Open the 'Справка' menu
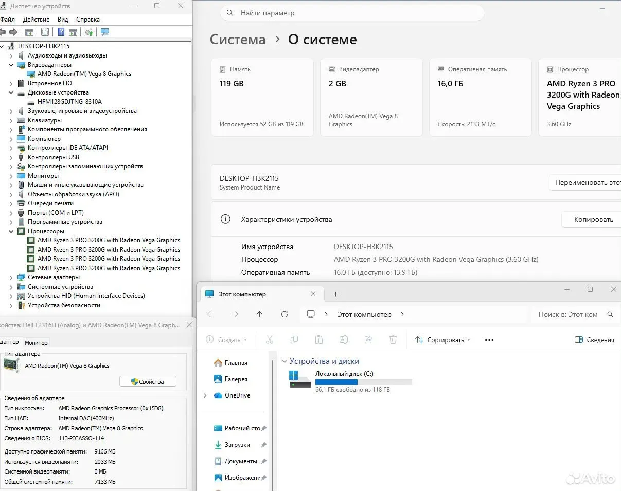Screen dimensions: 621x491 click(x=88, y=20)
